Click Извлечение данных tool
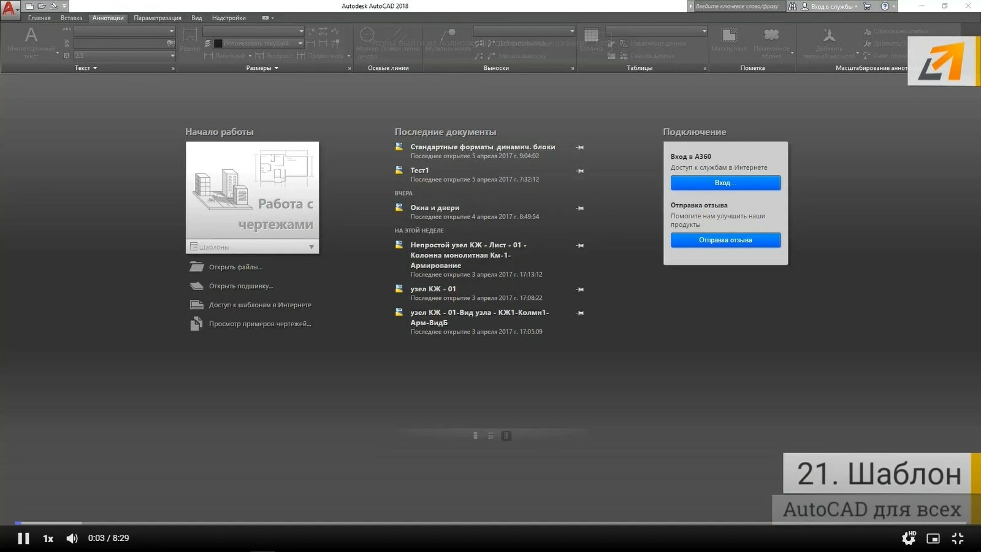Screen dimensions: 981x552 653,44
